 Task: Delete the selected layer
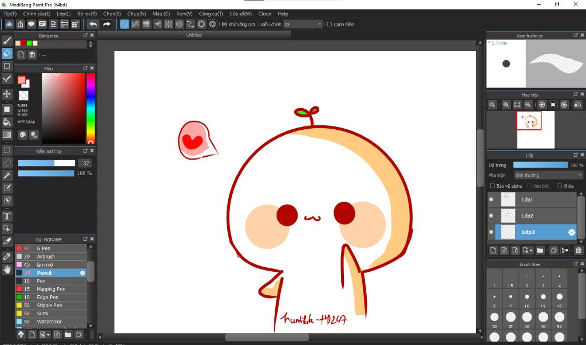pos(579,251)
